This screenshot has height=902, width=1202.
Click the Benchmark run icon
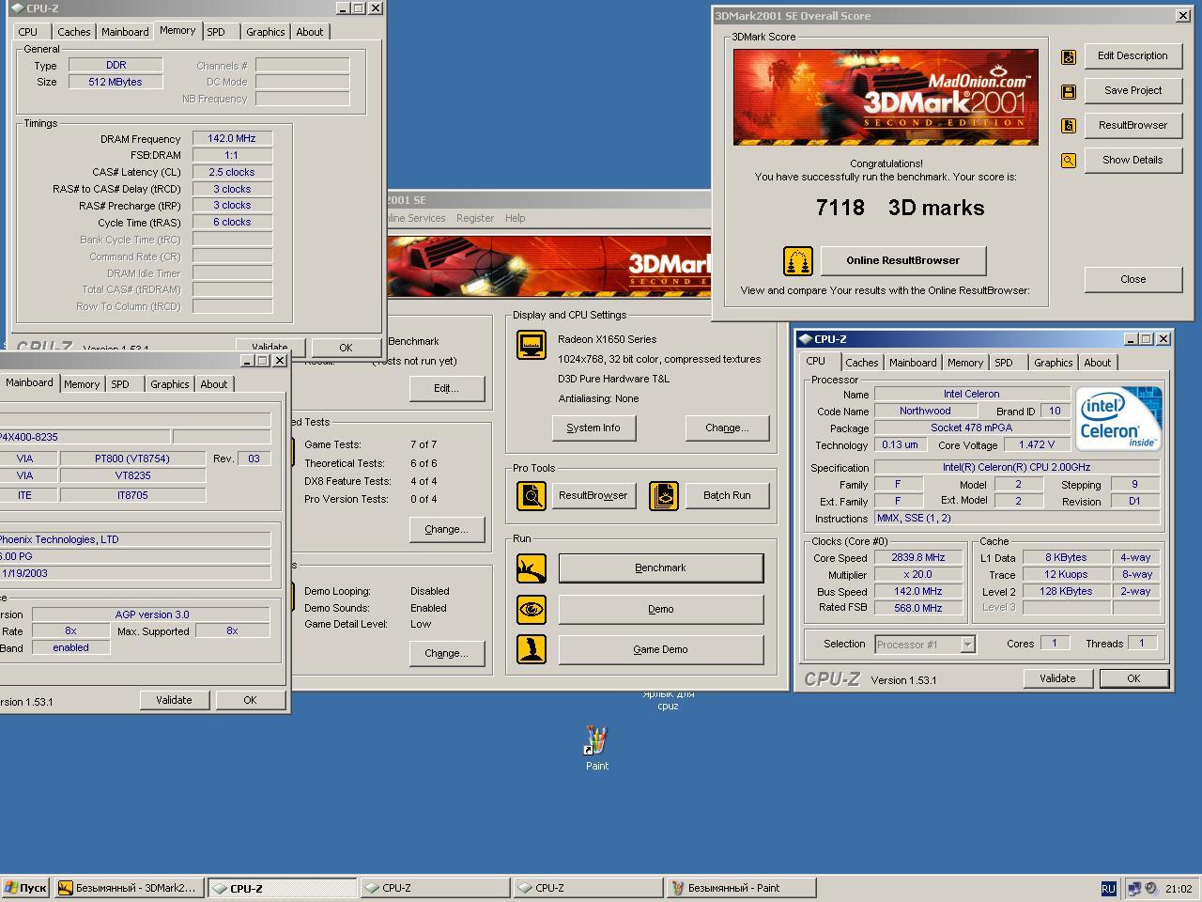click(532, 568)
